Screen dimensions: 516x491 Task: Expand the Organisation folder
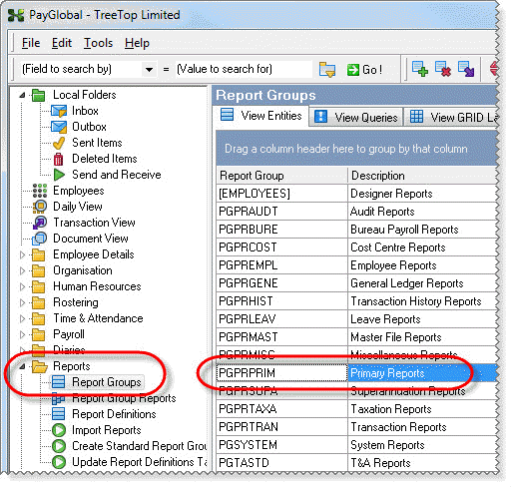tap(22, 270)
